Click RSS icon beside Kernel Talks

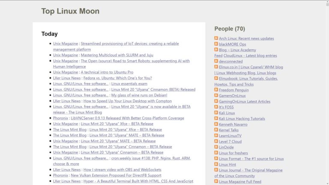(x=216, y=130)
